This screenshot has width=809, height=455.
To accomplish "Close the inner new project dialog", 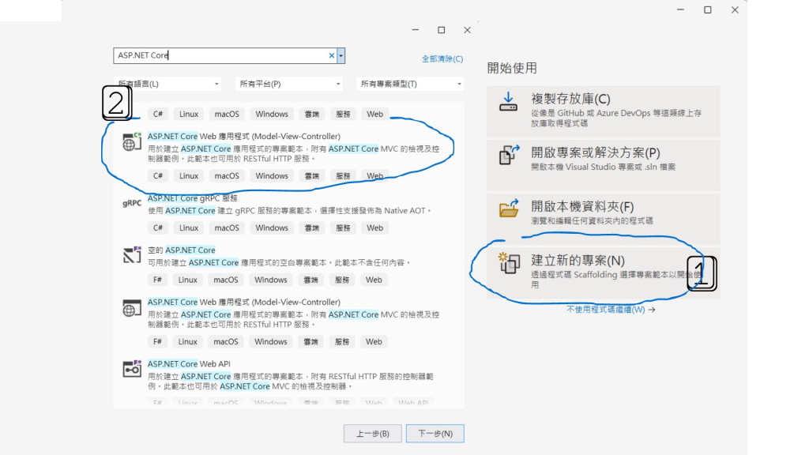I will pos(467,30).
